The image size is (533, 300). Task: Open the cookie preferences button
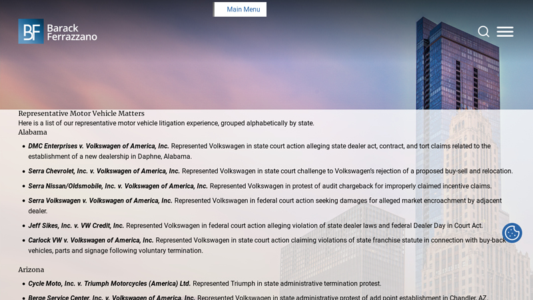pyautogui.click(x=512, y=233)
